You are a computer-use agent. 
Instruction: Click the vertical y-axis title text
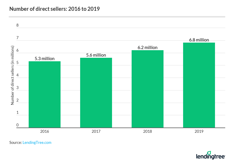pos(13,75)
